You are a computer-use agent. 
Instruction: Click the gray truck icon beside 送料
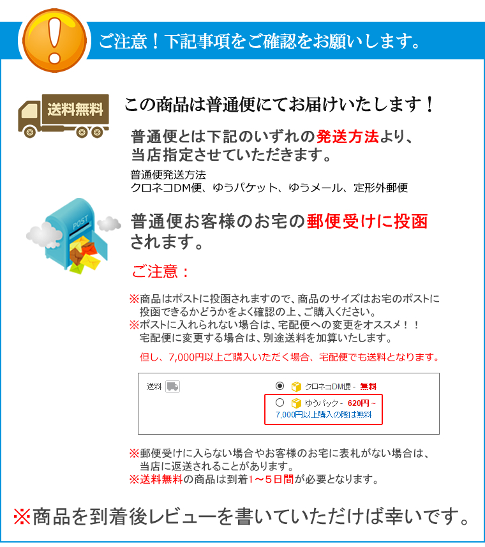pos(172,387)
